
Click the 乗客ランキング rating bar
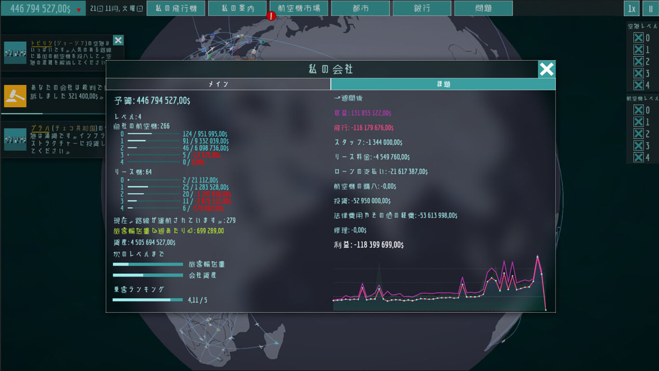[148, 300]
